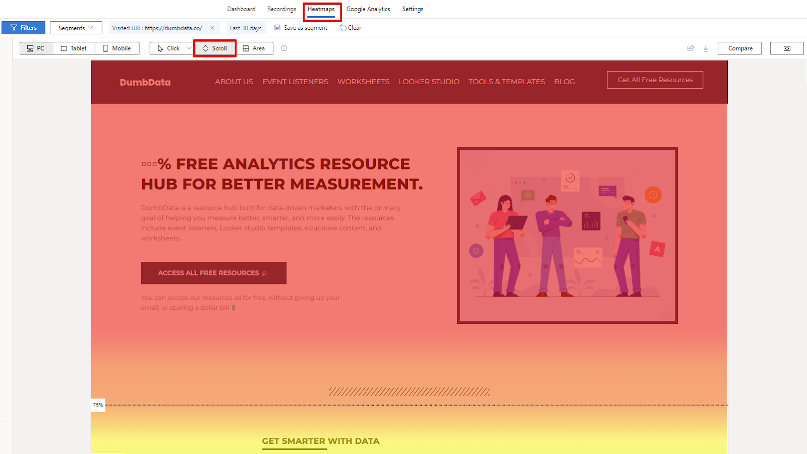The width and height of the screenshot is (807, 454).
Task: Click the 75% scroll depth marker
Action: [98, 405]
